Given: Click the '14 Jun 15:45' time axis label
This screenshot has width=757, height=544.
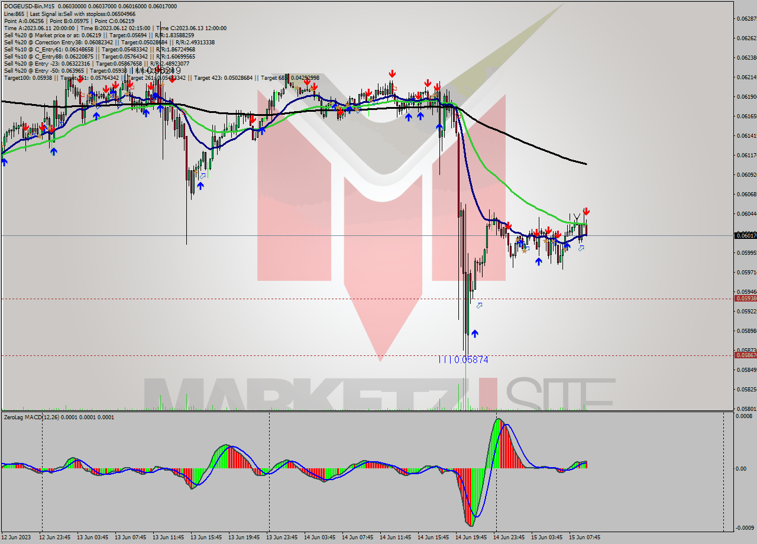Looking at the screenshot, I should tap(434, 537).
